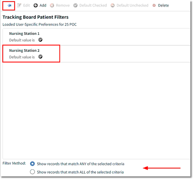Click Nursing Station 1 default checkmark
Image resolution: width=193 pixels, height=179 pixels.
[40, 40]
